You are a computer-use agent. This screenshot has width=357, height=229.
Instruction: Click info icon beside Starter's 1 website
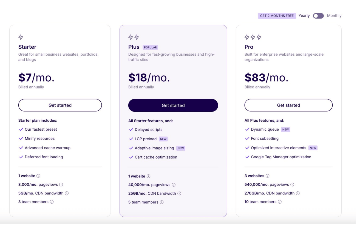point(38,176)
